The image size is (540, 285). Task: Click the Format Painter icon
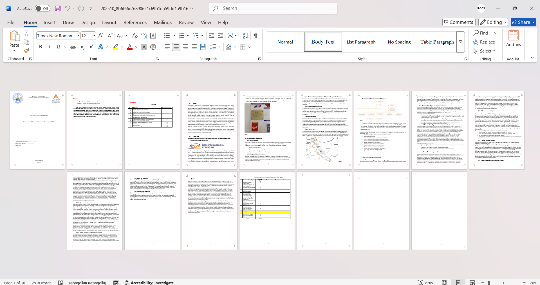point(26,51)
